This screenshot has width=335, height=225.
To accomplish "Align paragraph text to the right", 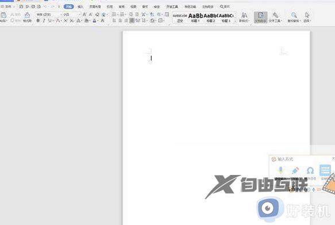I will pos(126,21).
